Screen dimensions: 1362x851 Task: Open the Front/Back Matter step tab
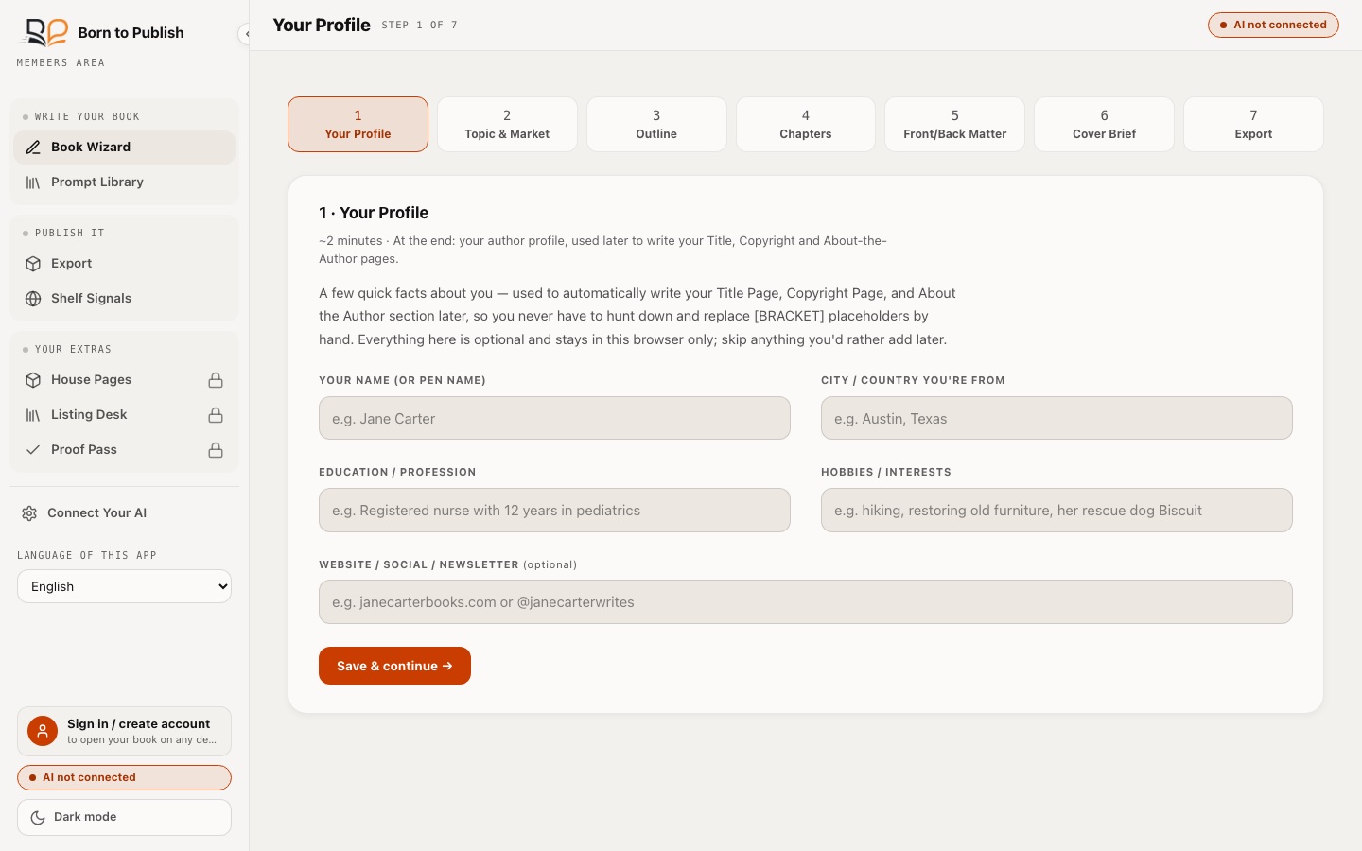[955, 124]
